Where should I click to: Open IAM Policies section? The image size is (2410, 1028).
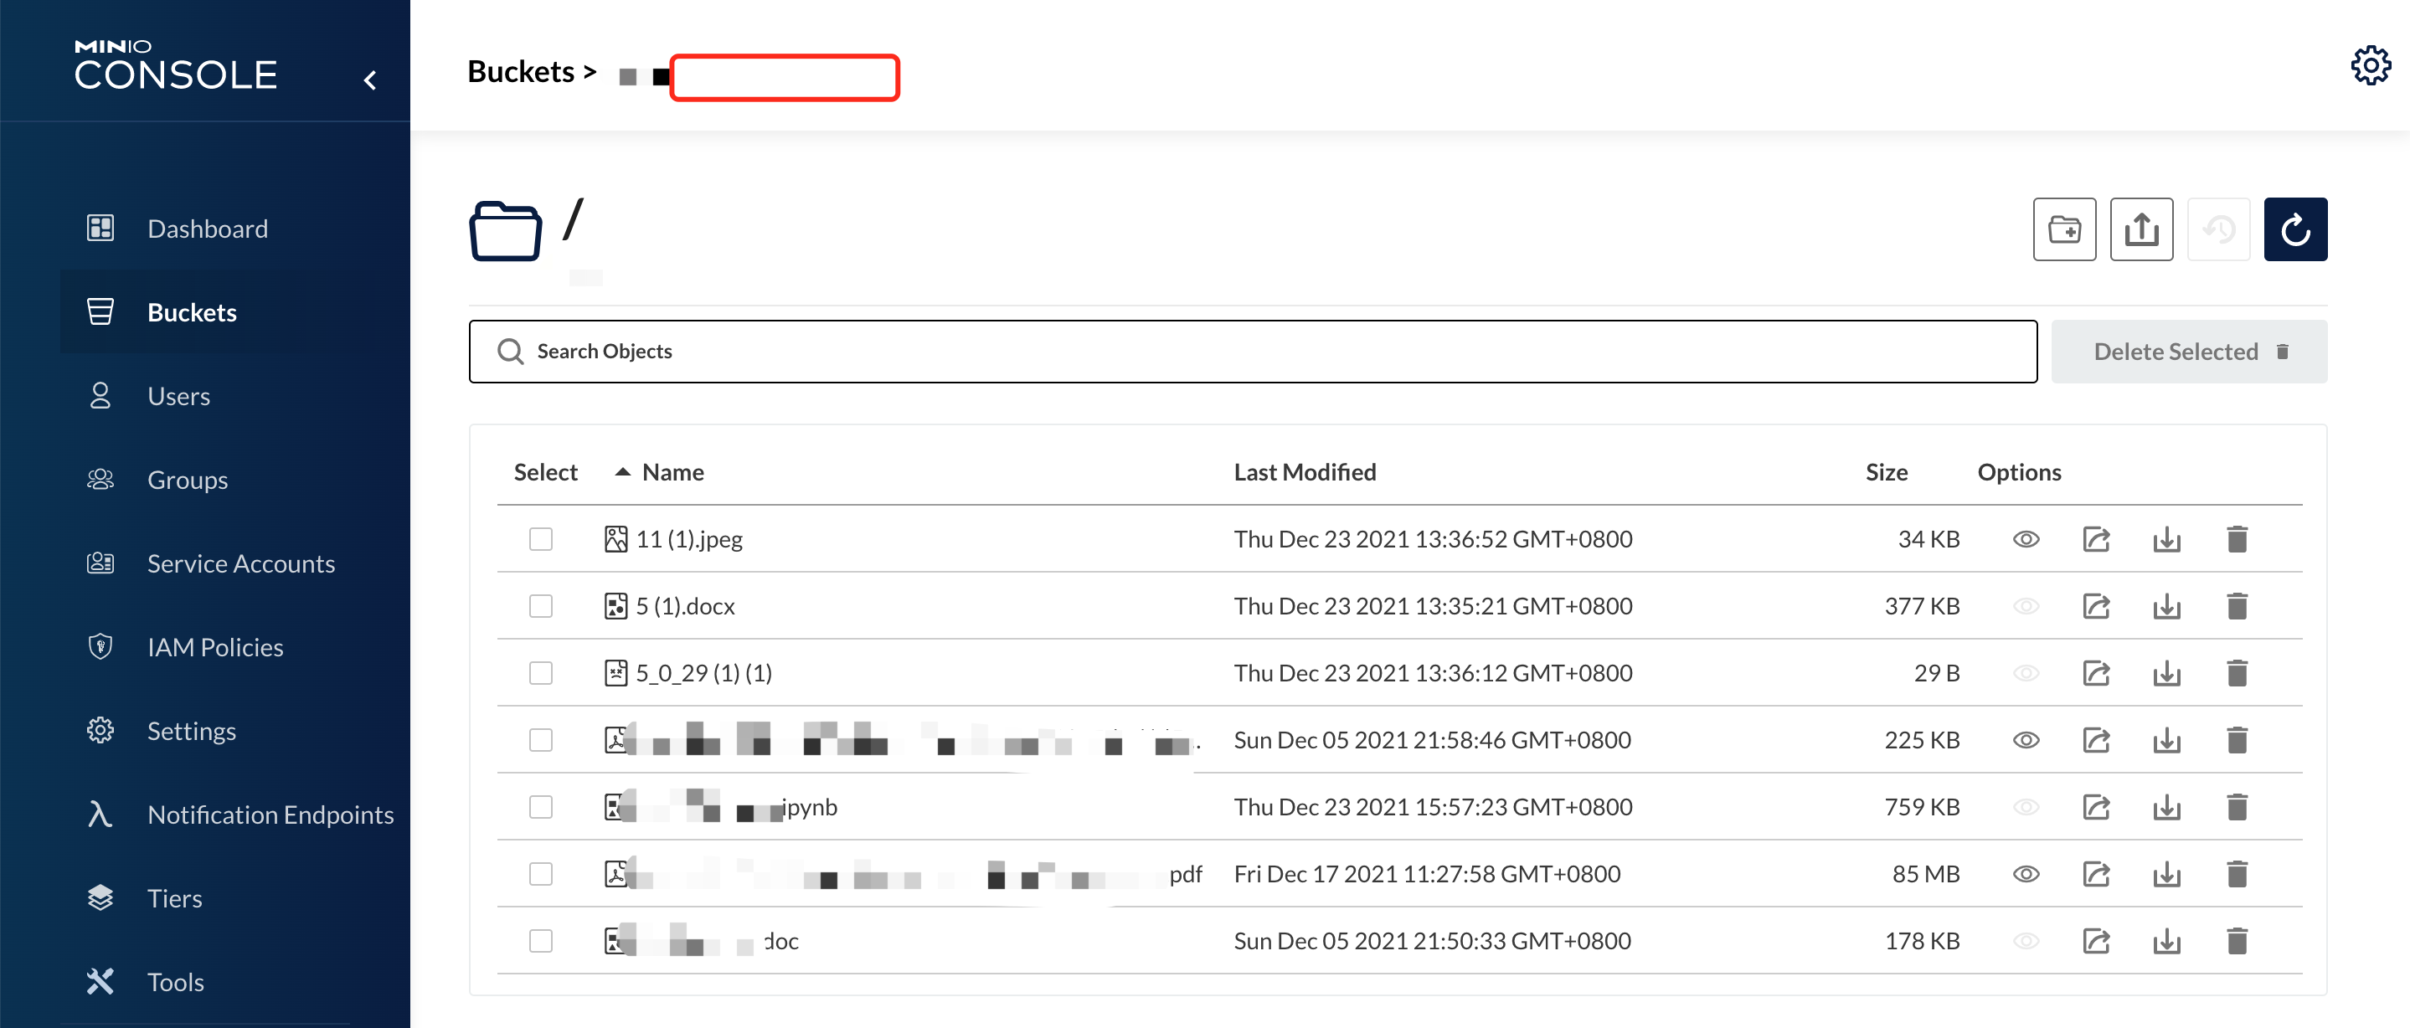click(x=214, y=647)
